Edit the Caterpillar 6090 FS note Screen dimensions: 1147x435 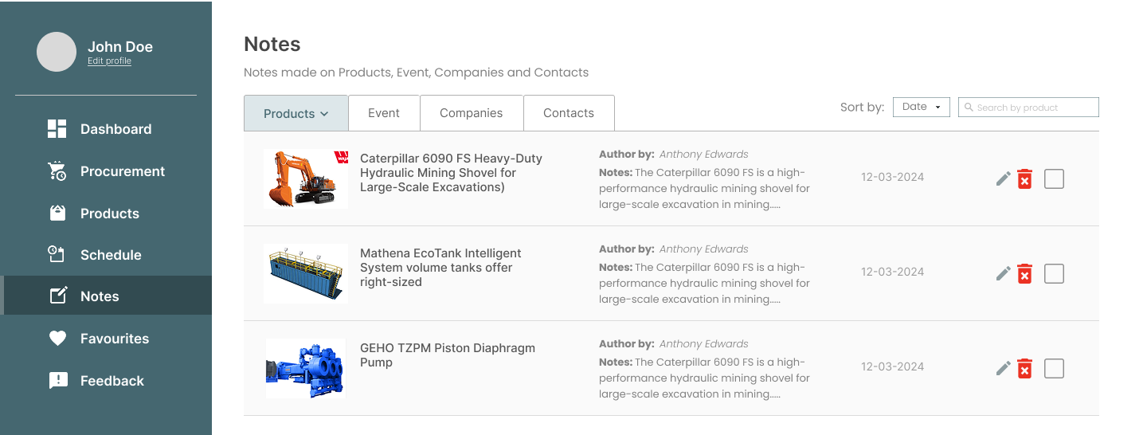1004,178
